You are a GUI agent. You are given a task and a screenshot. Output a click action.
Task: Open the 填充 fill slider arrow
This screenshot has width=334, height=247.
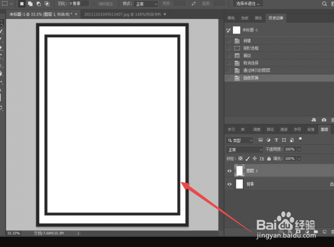(299, 159)
